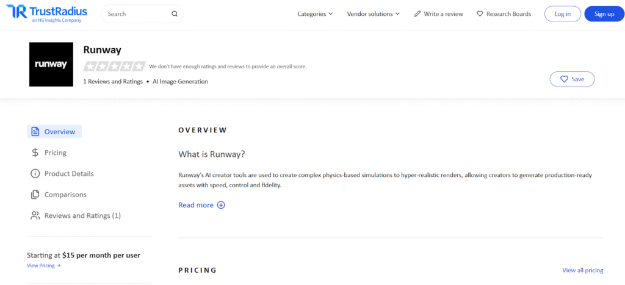The height and width of the screenshot is (285, 625).
Task: Click the Search input field
Action: (x=135, y=14)
